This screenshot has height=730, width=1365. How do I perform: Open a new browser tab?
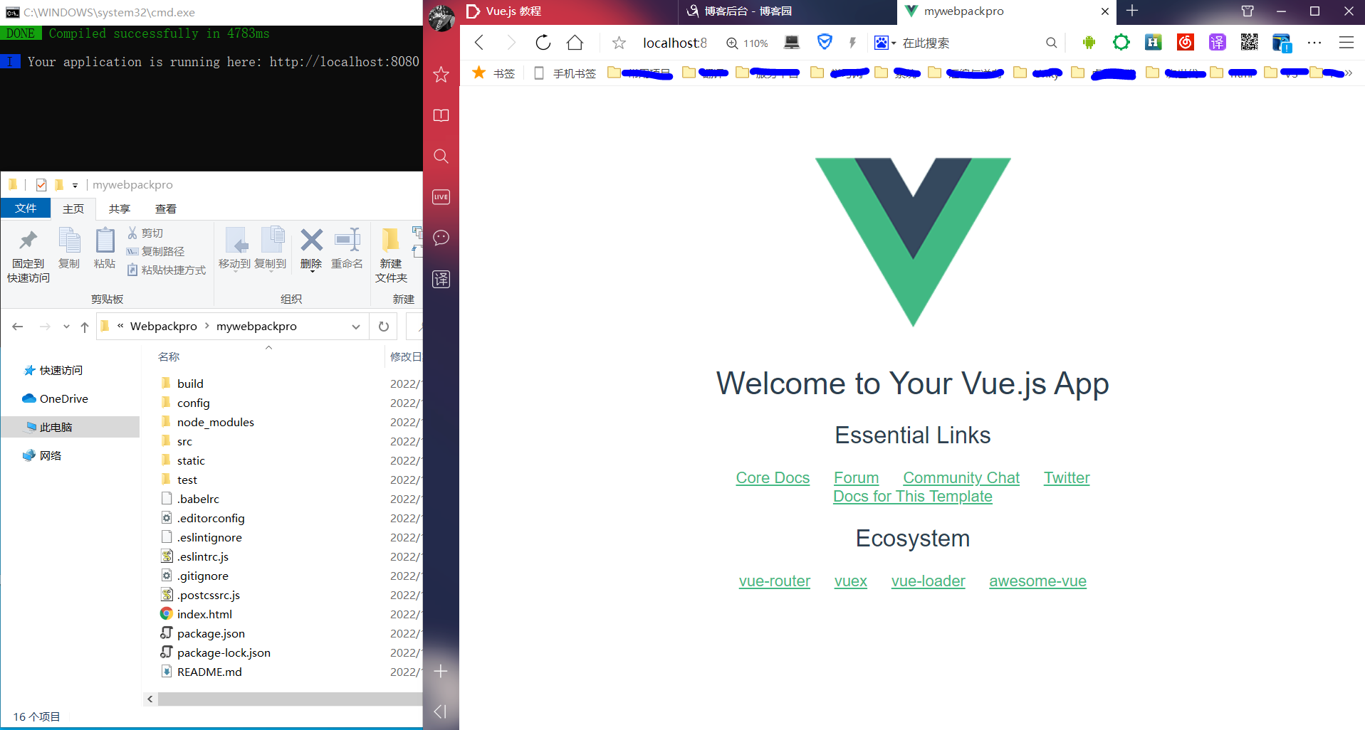pyautogui.click(x=1132, y=11)
